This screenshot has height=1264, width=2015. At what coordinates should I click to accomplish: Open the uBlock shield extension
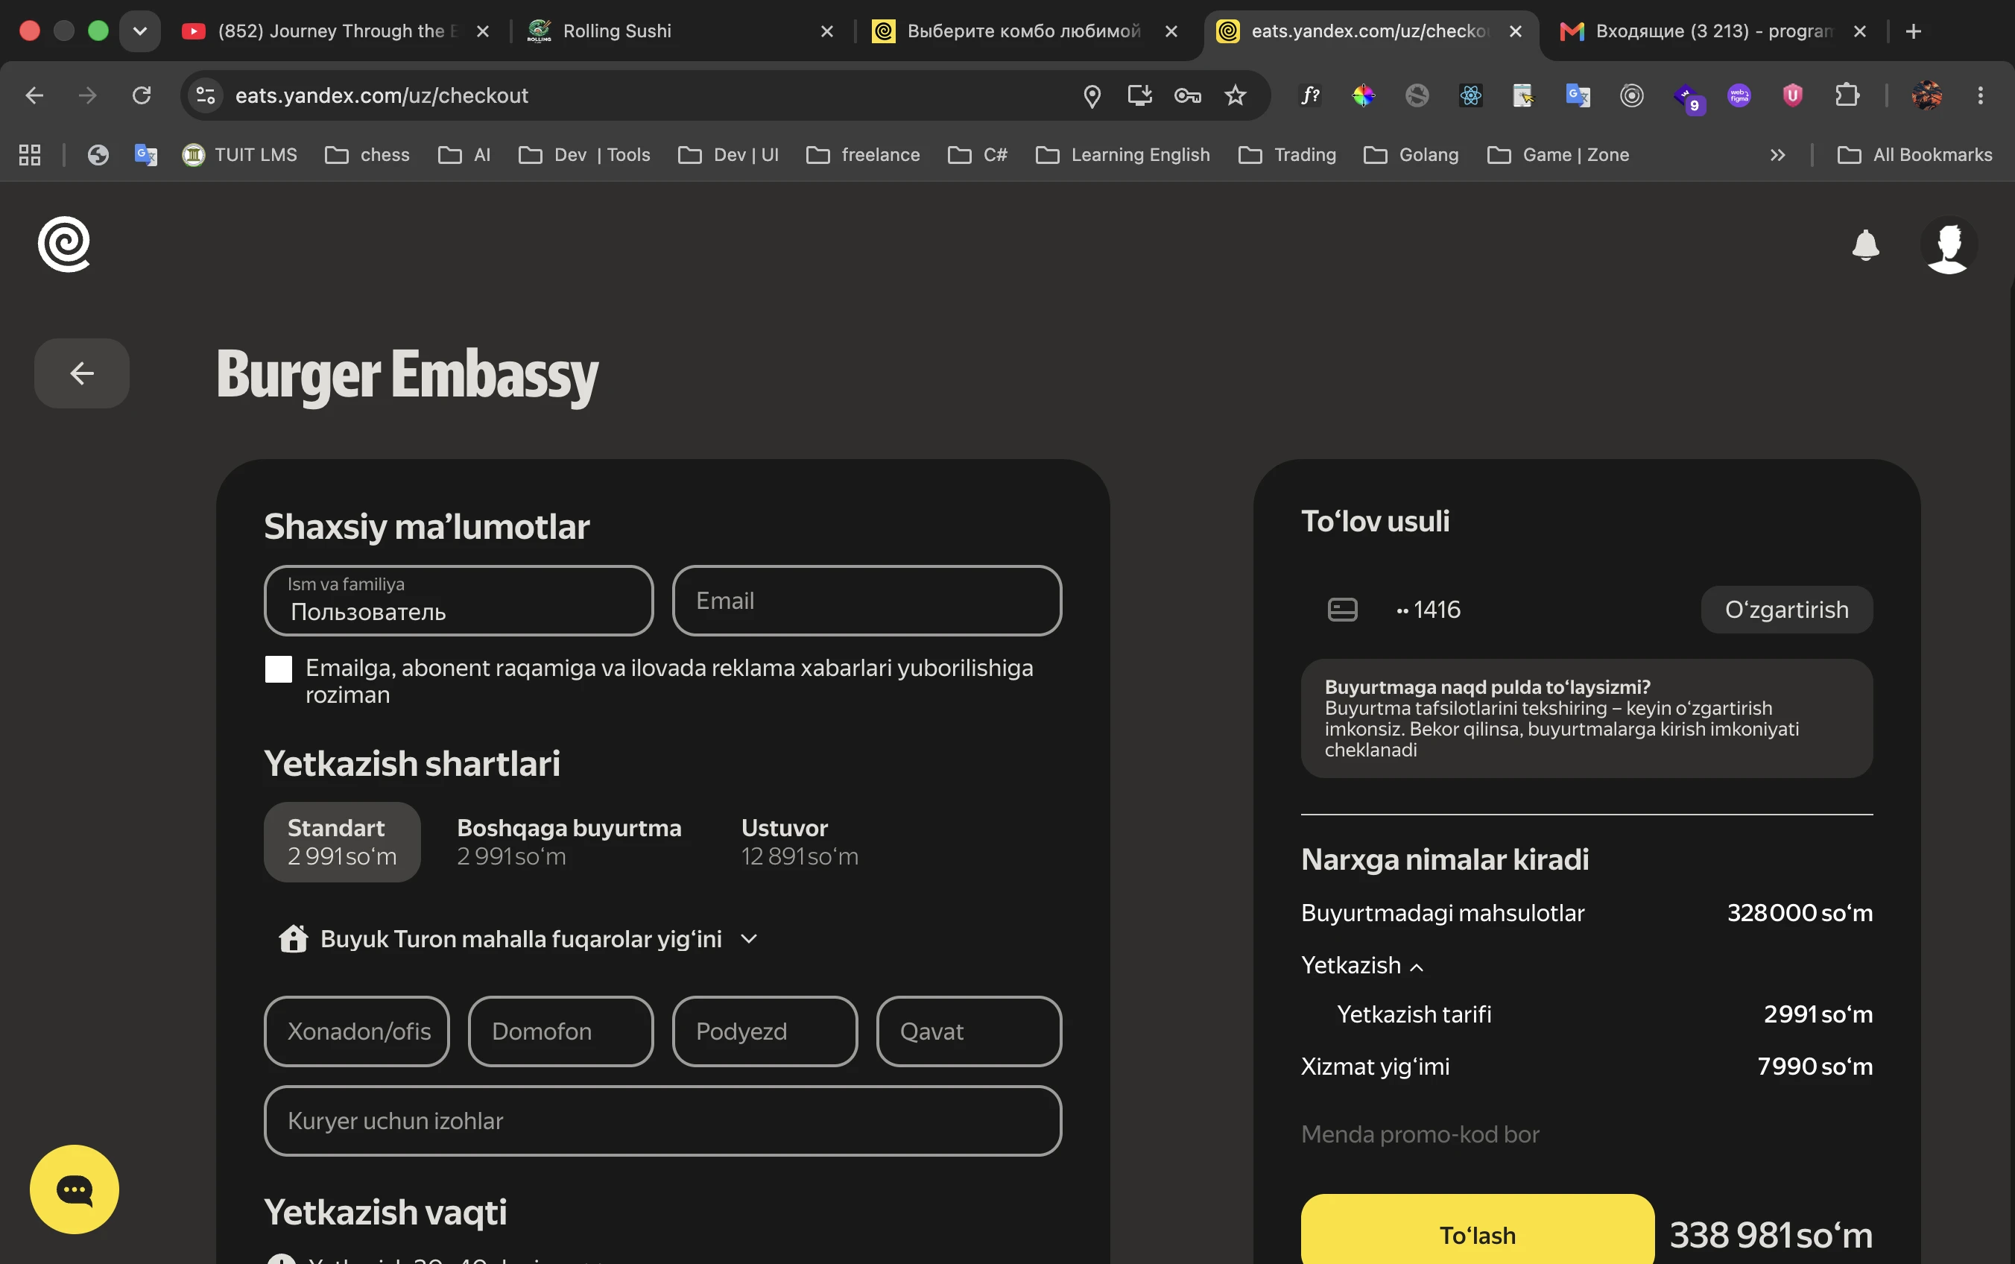(x=1792, y=95)
